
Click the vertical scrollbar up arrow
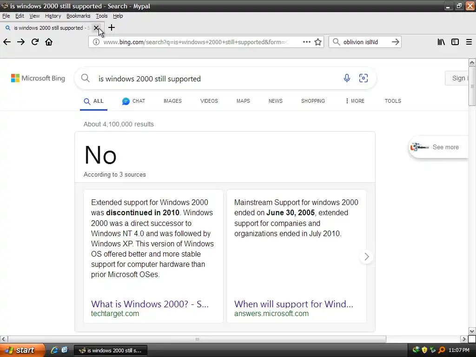coord(472,63)
